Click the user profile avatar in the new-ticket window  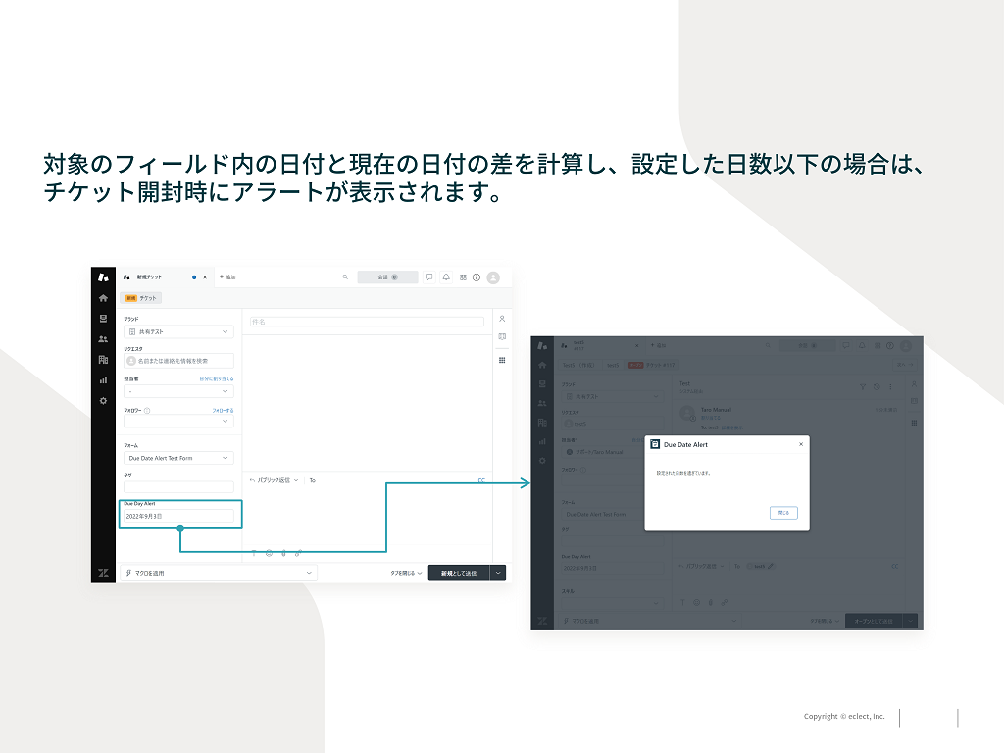pos(493,277)
